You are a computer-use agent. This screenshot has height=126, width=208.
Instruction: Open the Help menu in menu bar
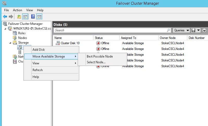[40, 10]
